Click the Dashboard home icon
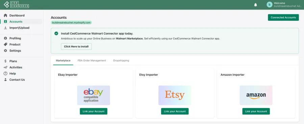Image resolution: width=304 pixels, height=124 pixels. point(5,15)
